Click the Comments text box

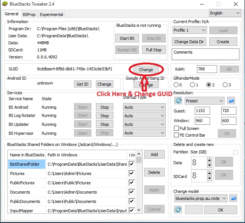206,54
